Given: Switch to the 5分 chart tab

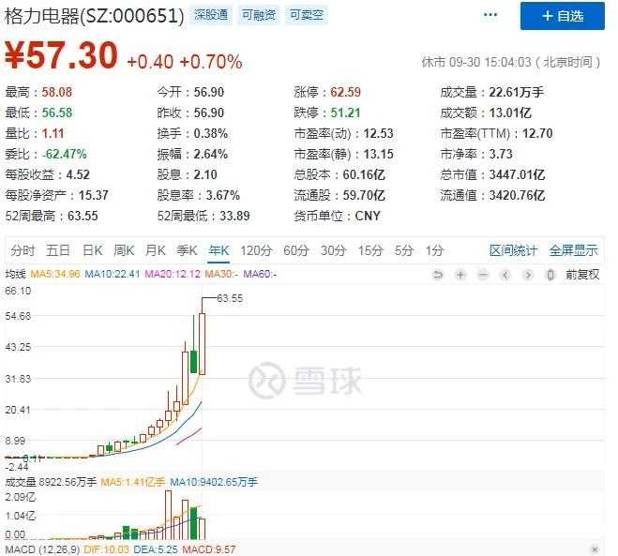Looking at the screenshot, I should coord(404,250).
